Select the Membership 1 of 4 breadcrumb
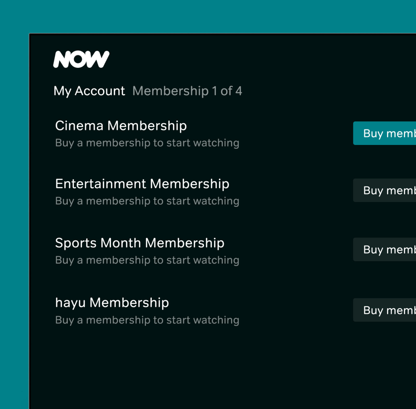Image resolution: width=416 pixels, height=409 pixels. 187,91
